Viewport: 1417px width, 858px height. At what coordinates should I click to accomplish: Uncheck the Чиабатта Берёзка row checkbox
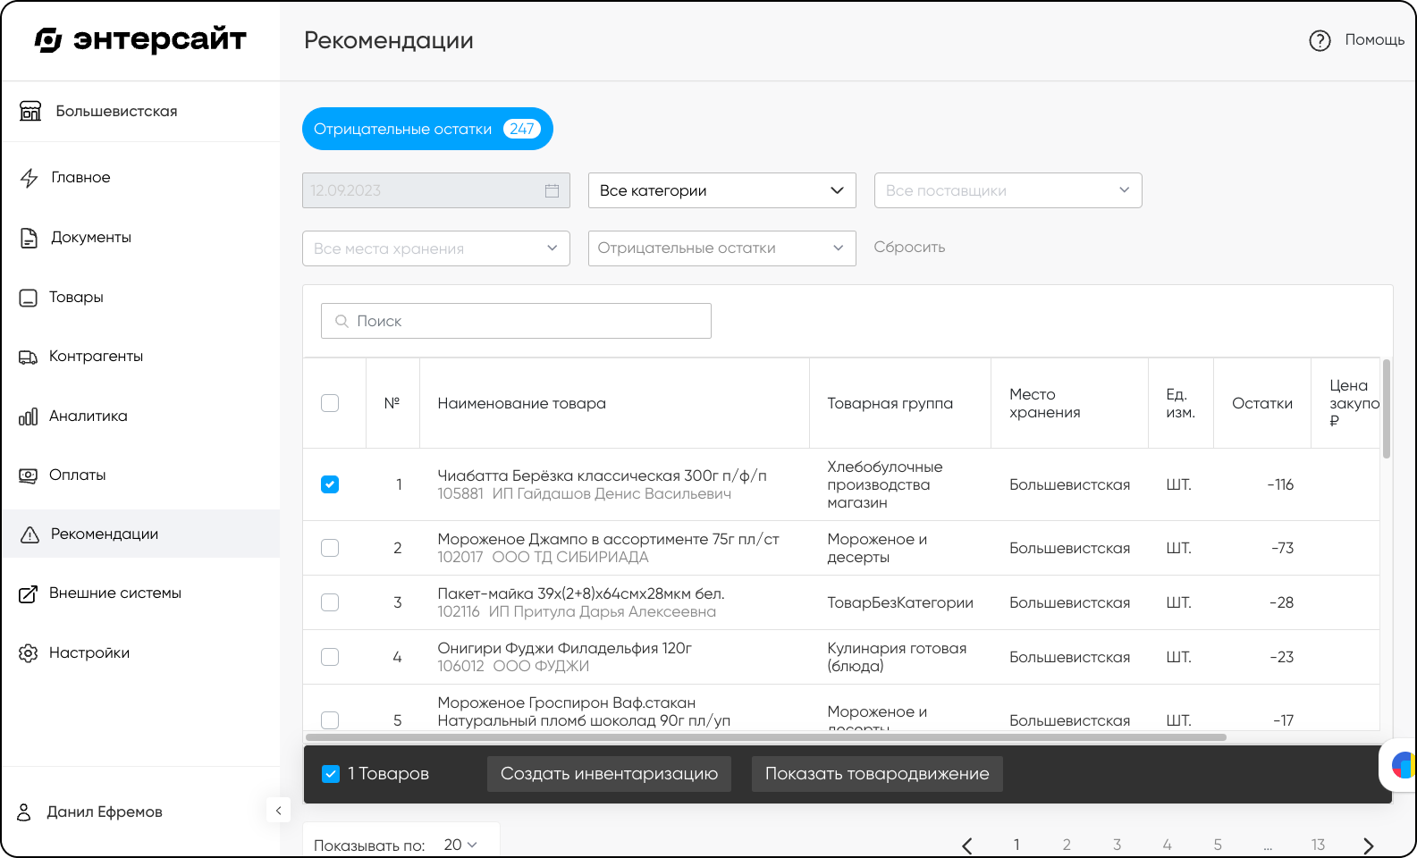330,484
